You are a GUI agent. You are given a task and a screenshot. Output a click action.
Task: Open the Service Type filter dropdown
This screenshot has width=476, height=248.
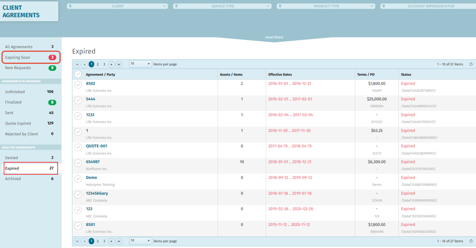[223, 6]
